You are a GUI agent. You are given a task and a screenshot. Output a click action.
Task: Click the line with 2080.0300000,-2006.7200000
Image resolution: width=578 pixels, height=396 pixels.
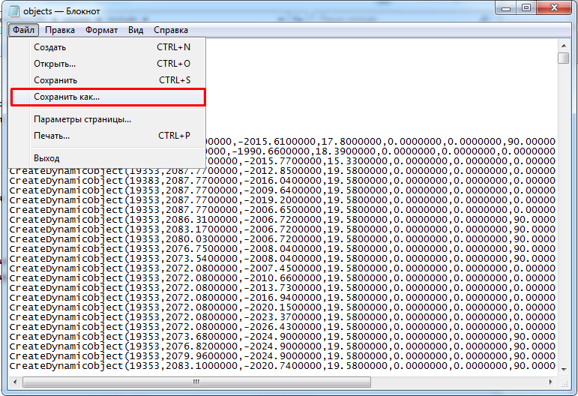point(283,239)
